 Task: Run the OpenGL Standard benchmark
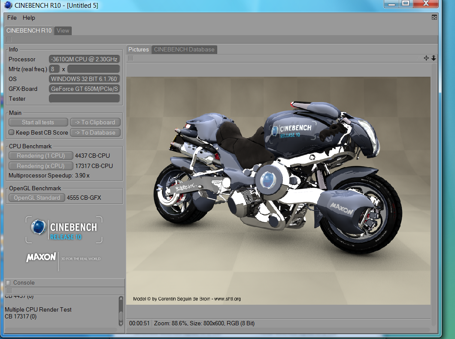coord(37,198)
